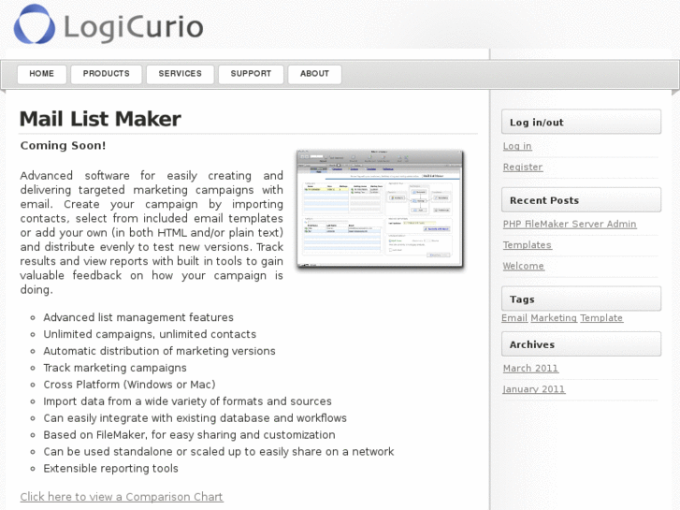Image resolution: width=680 pixels, height=510 pixels.
Task: Click 'Extensible reporting tools' bullet
Action: pos(110,469)
